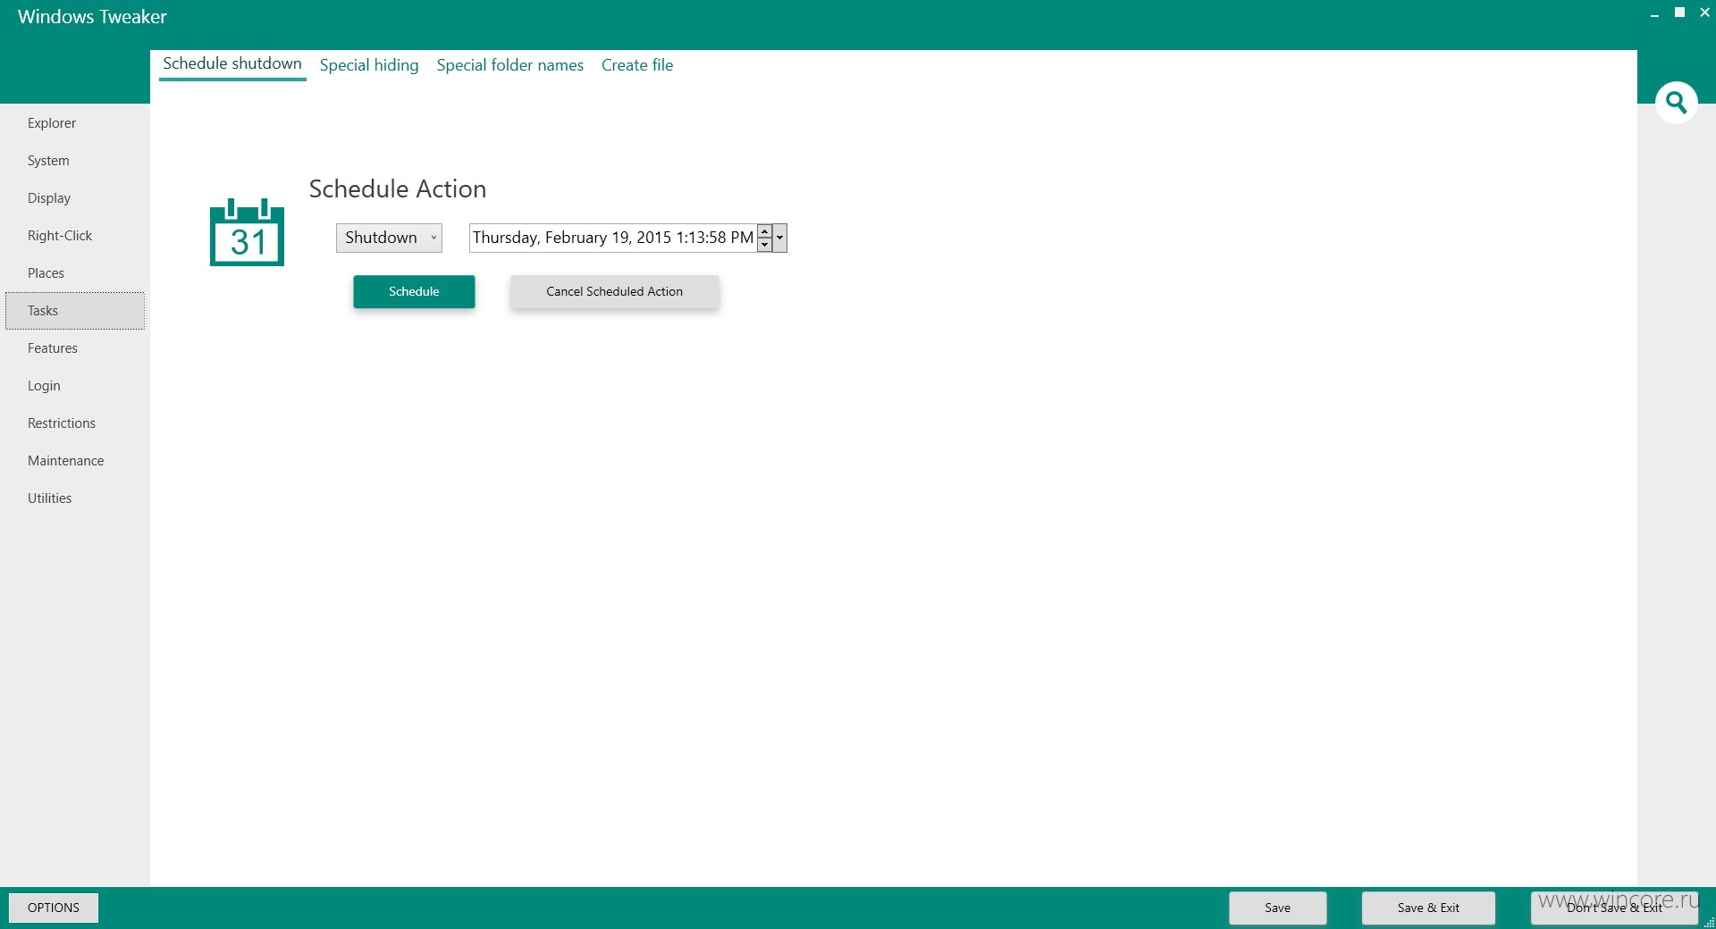
Task: Select System in the sidebar
Action: pyautogui.click(x=75, y=161)
